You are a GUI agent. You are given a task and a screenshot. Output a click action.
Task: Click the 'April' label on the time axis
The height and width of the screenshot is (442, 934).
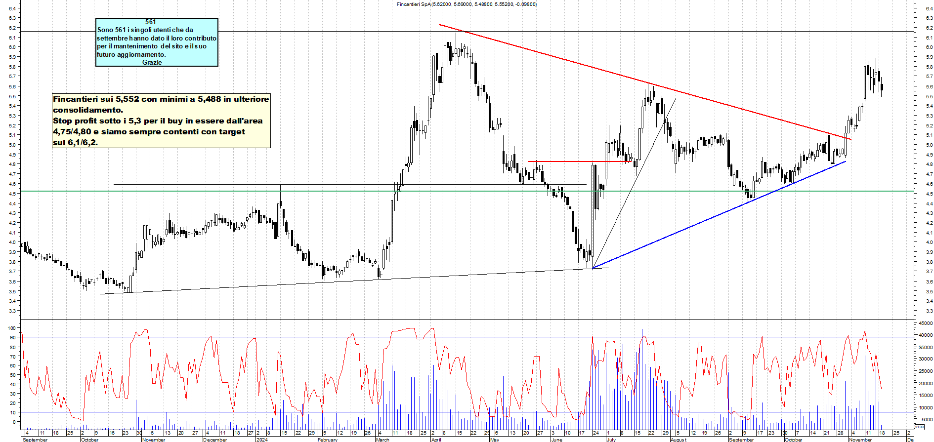coord(436,440)
